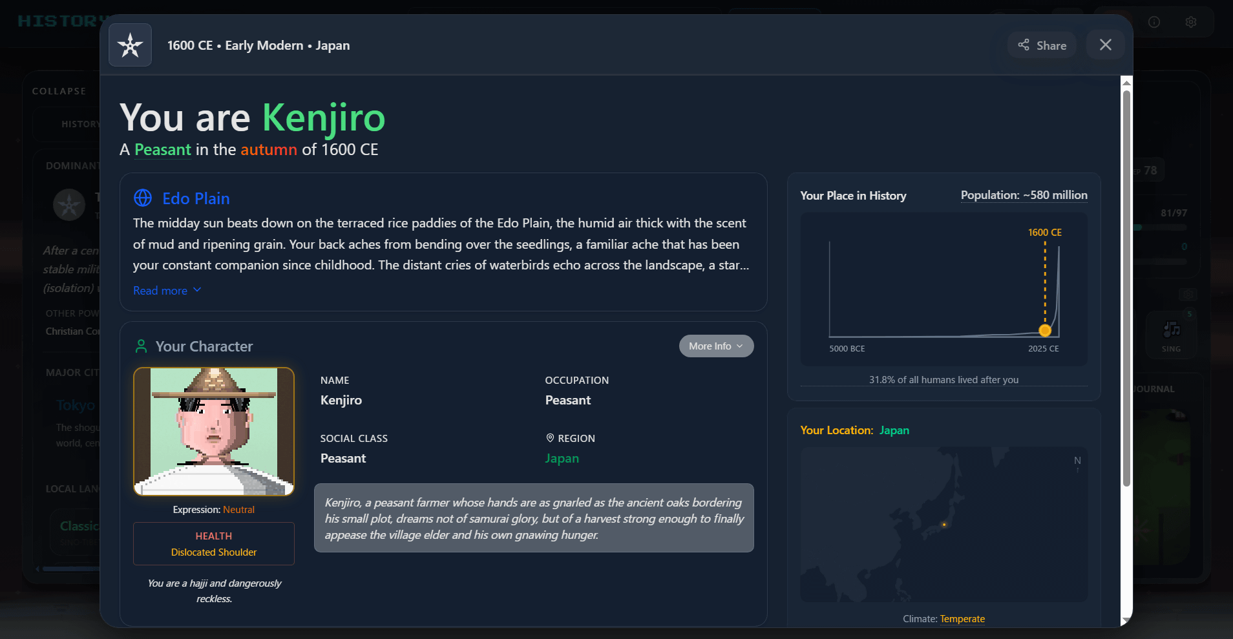Click the dialog's vertical scrollbar thumb

(1126, 288)
